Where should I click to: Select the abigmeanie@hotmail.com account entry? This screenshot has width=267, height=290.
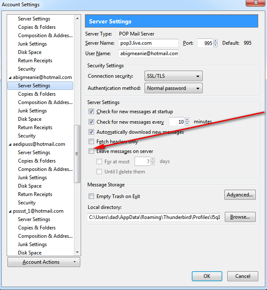click(42, 77)
